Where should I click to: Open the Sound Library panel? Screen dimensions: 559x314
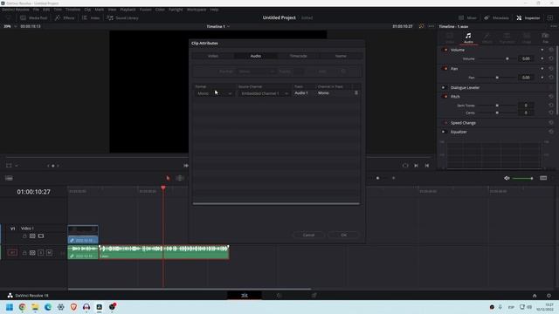click(122, 17)
